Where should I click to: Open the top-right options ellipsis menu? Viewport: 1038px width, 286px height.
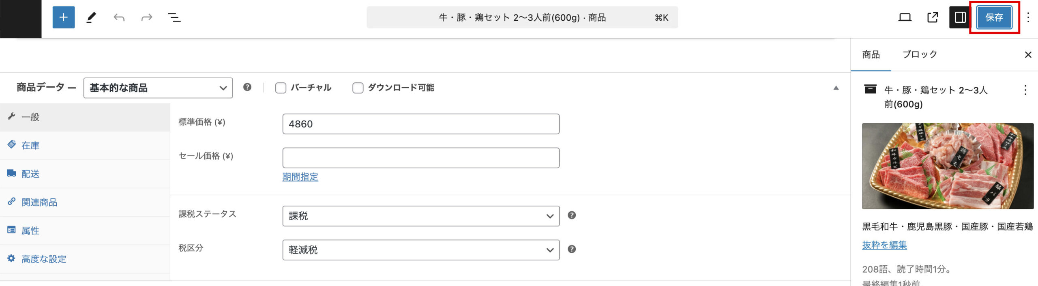click(x=1028, y=17)
